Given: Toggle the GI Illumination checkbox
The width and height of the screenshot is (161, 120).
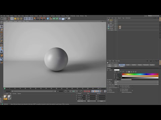Looking at the screenshot, I should [x=118, y=92].
